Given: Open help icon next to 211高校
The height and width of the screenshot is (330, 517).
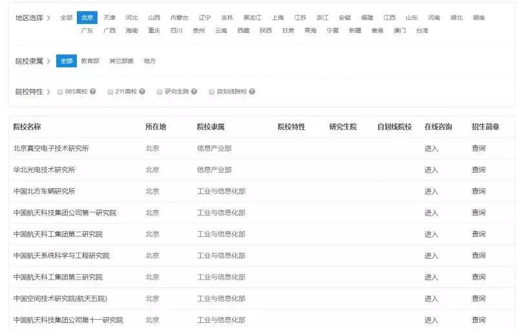Looking at the screenshot, I should (142, 91).
